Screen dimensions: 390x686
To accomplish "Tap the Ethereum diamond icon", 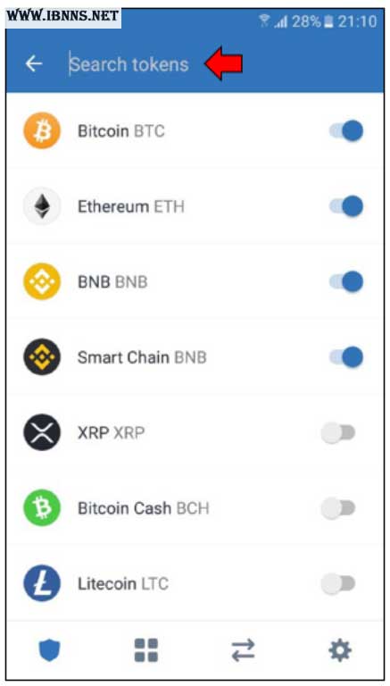I will coord(42,206).
